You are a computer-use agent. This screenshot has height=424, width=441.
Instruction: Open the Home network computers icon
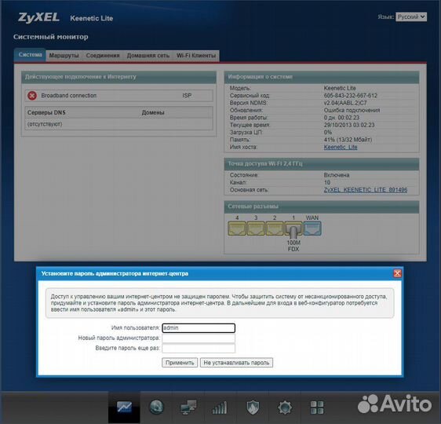(188, 408)
